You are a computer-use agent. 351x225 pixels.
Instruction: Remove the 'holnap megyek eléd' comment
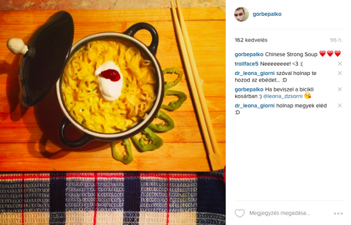point(339,105)
